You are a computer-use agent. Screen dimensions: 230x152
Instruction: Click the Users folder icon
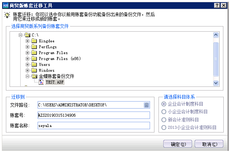click(x=34, y=64)
